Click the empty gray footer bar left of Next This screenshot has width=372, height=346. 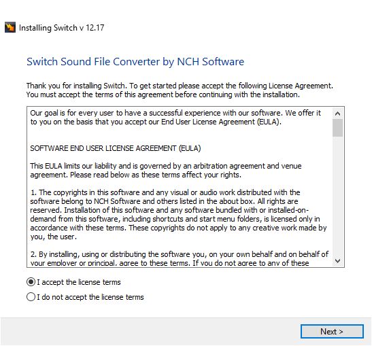coord(150,331)
